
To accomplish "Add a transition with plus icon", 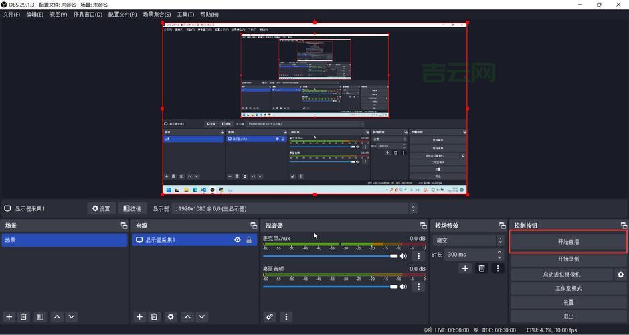I will point(465,269).
